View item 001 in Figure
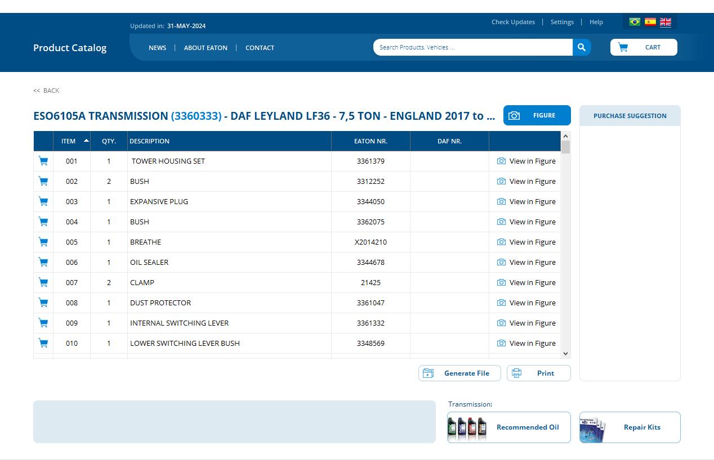Image resolution: width=714 pixels, height=460 pixels. coord(526,161)
